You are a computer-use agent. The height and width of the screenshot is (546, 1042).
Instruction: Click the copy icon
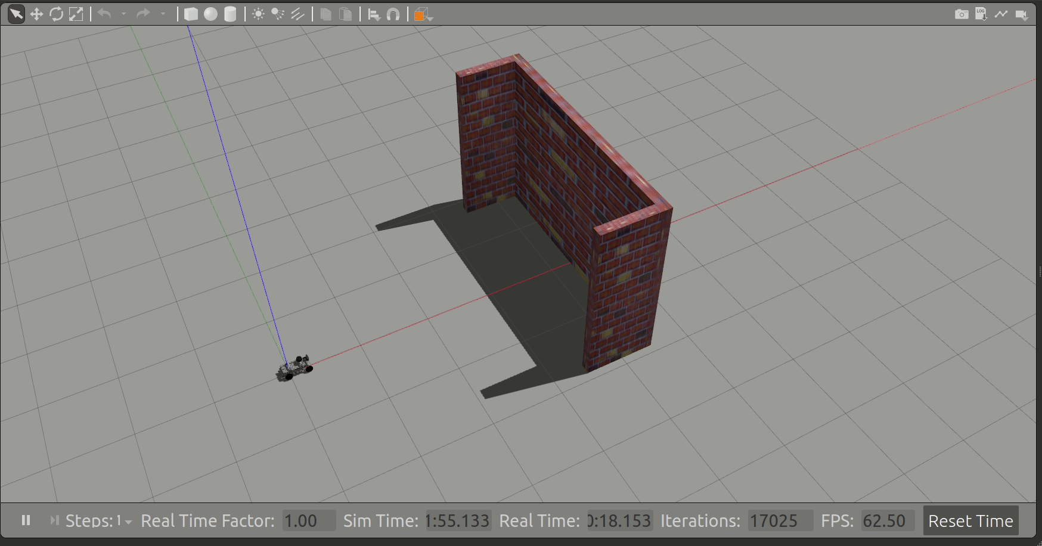(325, 14)
